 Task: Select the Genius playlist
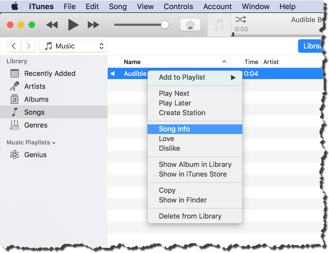[54, 155]
